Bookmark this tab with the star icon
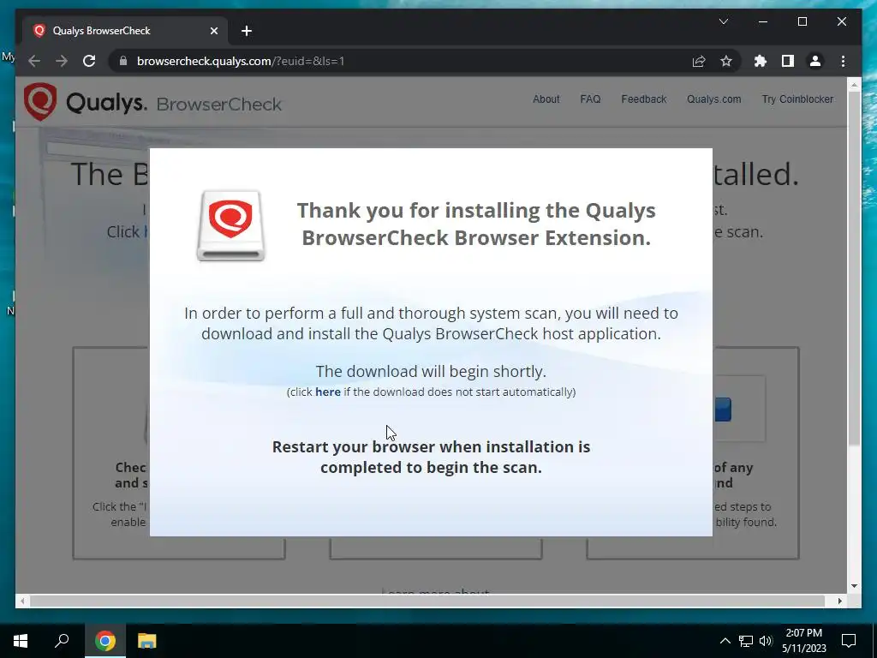 pos(726,61)
